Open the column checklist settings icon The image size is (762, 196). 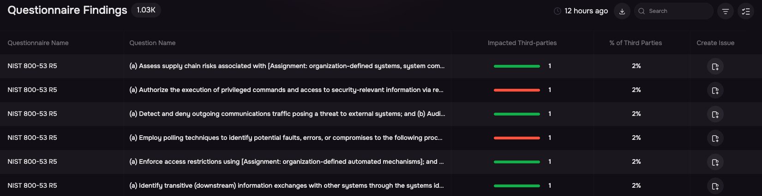(746, 11)
